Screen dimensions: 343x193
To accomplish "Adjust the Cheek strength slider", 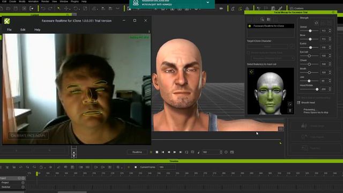I will [x=309, y=64].
